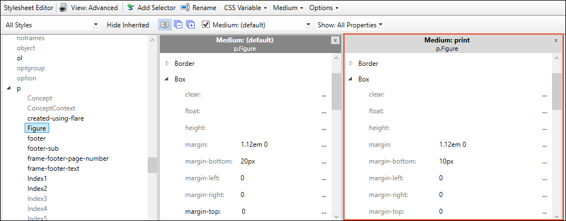Screen dimensions: 566x221
Task: Click the collapse all properties icon
Action: tap(178, 25)
